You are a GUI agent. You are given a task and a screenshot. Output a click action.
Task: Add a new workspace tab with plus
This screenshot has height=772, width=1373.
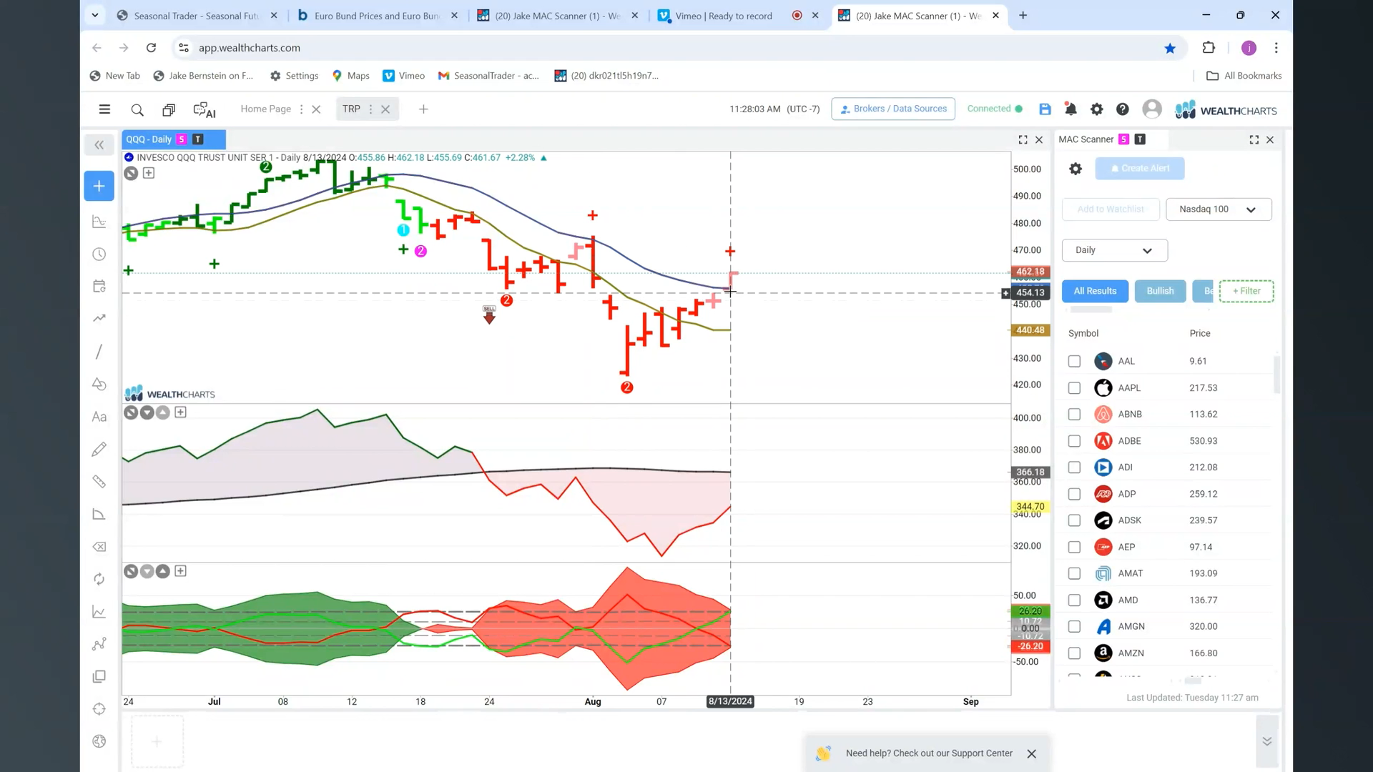(x=423, y=109)
